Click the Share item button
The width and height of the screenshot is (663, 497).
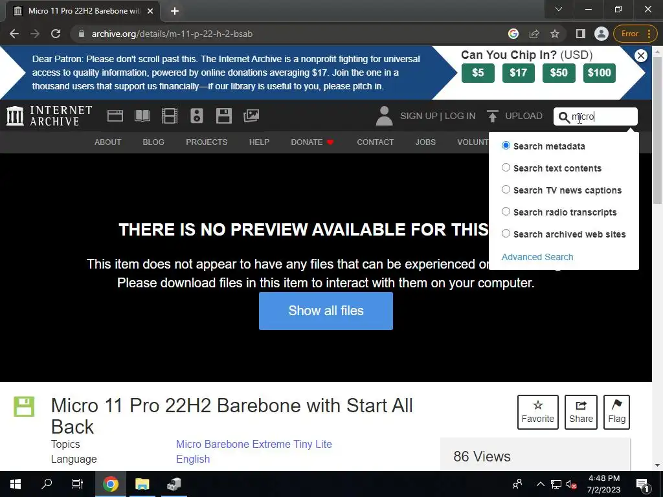(581, 412)
